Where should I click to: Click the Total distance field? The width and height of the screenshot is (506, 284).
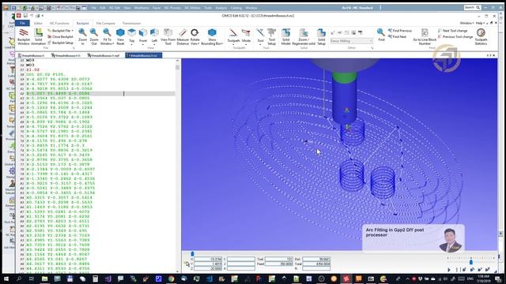point(316,263)
